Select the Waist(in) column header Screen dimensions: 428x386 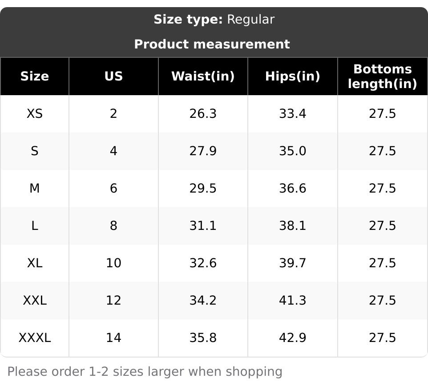coord(203,76)
